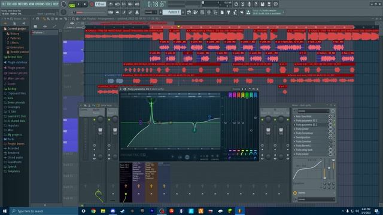Image resolution: width=383 pixels, height=215 pixels.
Task: Select the playlist playback speaker tool
Action: point(78,19)
